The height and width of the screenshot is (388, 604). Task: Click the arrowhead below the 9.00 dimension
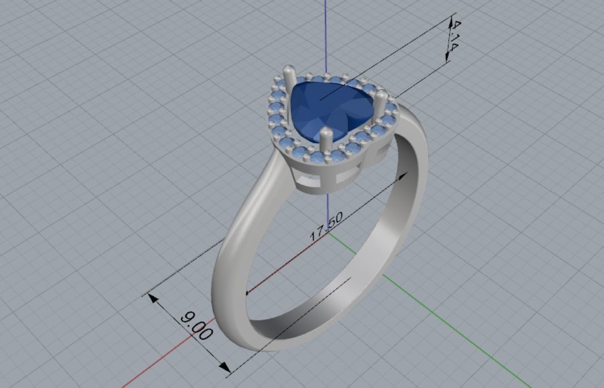point(225,367)
